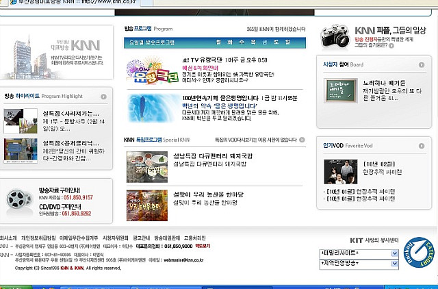The width and height of the screenshot is (438, 289).
Task: Click the arrow icon next to 시청자 참여 Board
Action: pos(422,65)
